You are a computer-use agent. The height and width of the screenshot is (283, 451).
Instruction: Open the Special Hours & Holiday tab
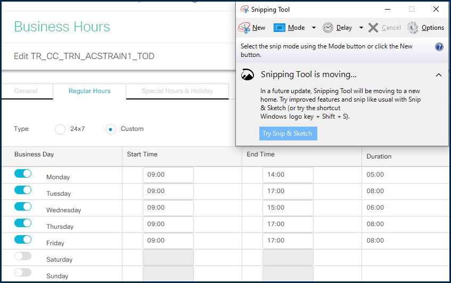[177, 91]
